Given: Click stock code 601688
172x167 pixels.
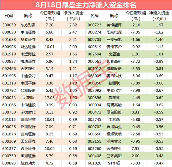Looking at the screenshot, I should (x=9, y=39).
